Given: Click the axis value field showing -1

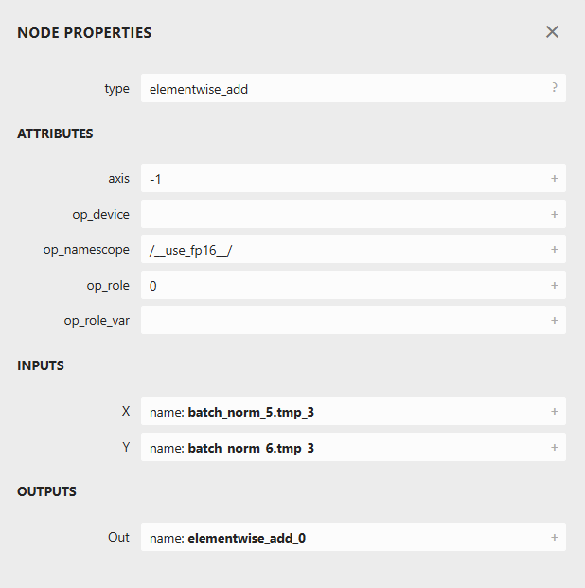Looking at the screenshot, I should tap(341, 179).
